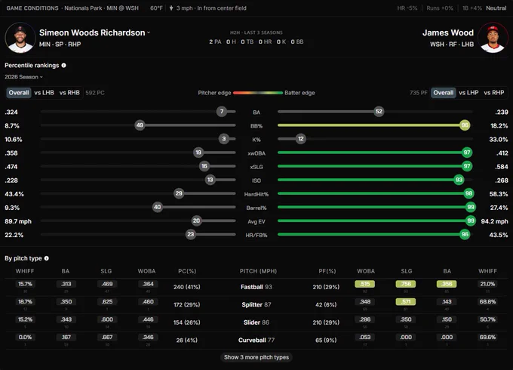Click the batter Splitter whiff value 68.8%
The image size is (513, 370).
coord(487,302)
